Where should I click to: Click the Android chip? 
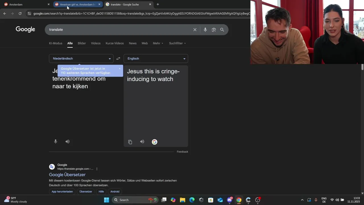[115, 192]
